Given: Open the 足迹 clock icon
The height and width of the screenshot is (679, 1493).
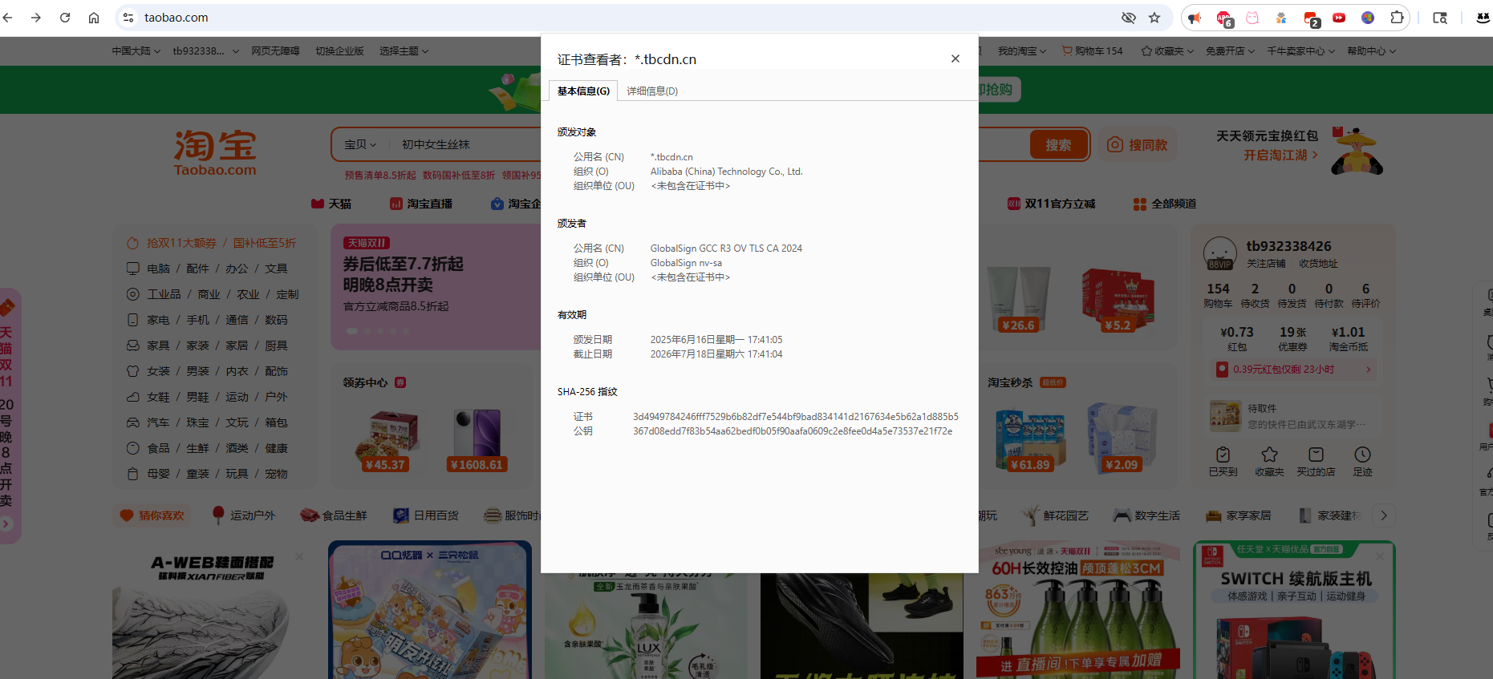Looking at the screenshot, I should 1362,455.
